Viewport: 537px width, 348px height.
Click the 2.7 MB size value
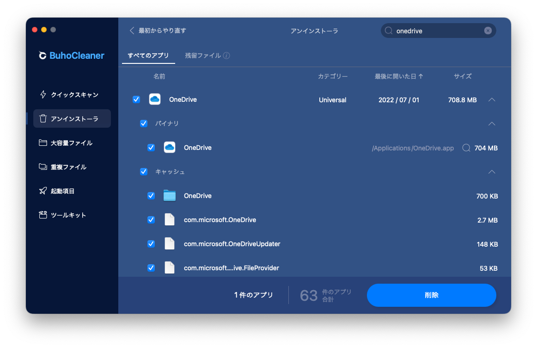(x=488, y=220)
